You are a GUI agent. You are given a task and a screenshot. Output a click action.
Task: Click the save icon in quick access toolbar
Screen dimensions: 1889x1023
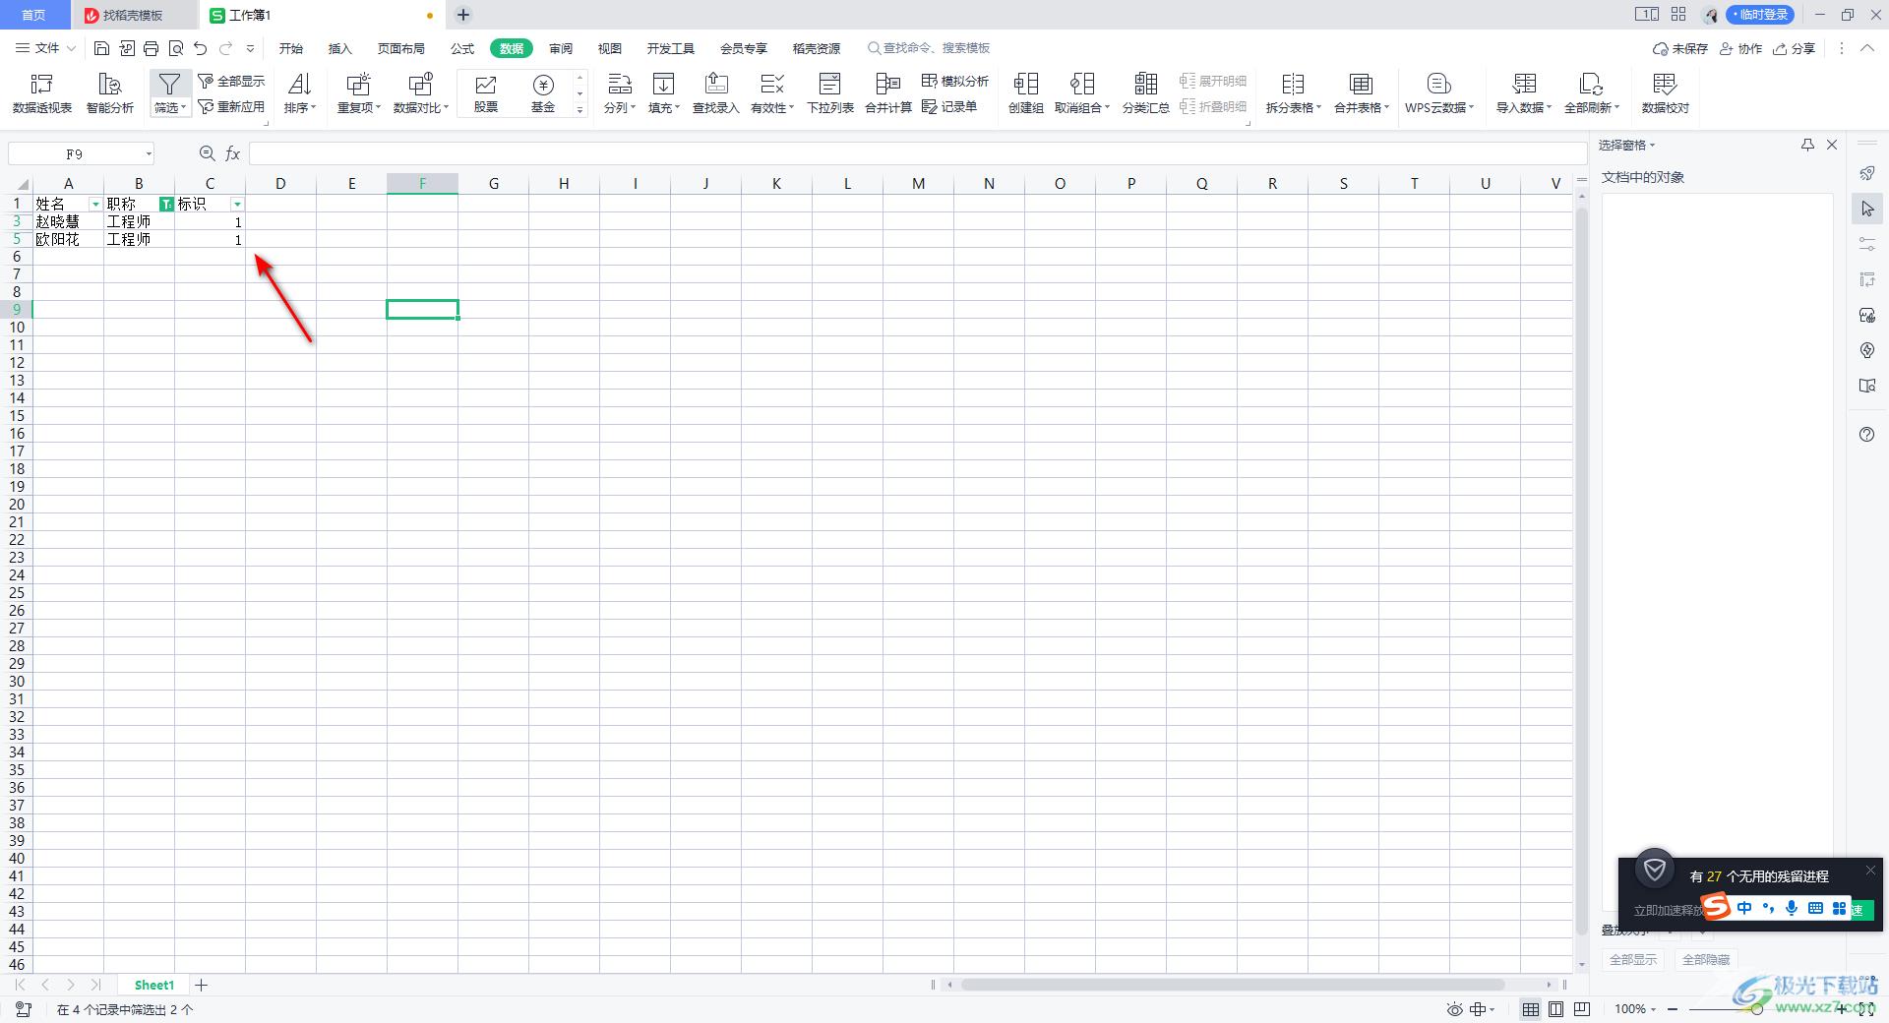101,48
